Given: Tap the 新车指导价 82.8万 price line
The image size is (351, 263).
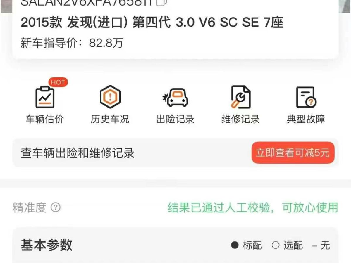Looking at the screenshot, I should click(x=72, y=43).
